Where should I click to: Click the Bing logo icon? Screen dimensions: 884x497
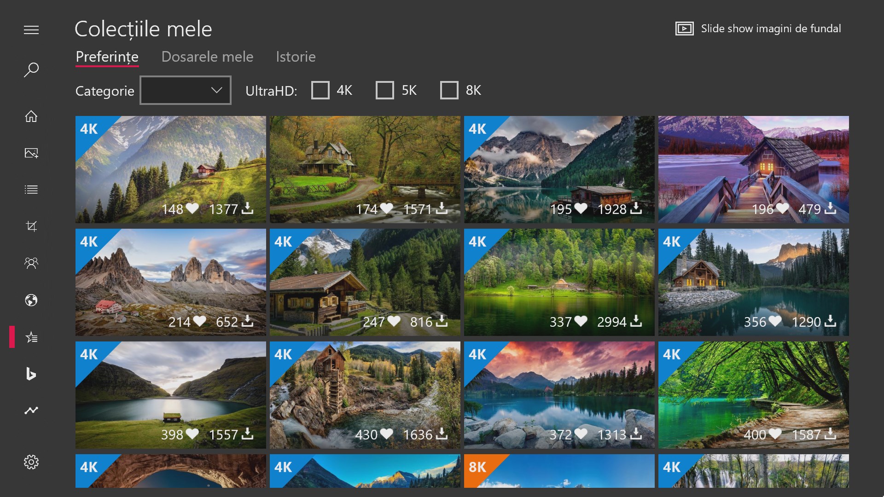click(31, 374)
